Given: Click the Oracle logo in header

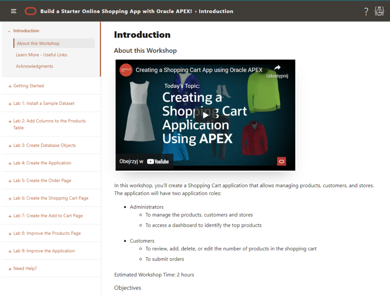Looking at the screenshot, I should pos(30,11).
